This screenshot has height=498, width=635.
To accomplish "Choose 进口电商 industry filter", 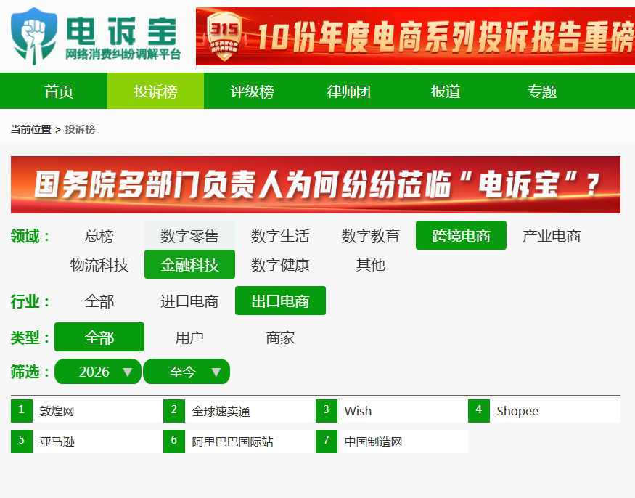I will [189, 301].
